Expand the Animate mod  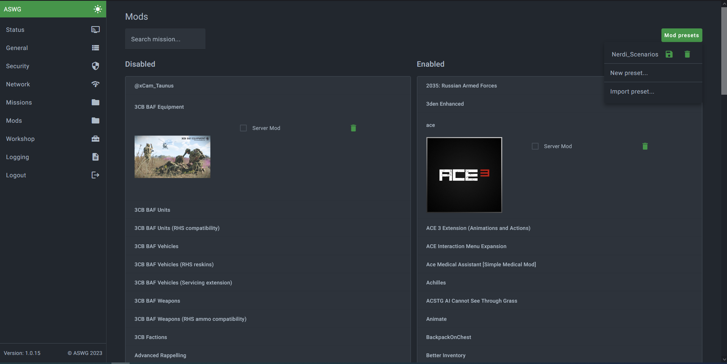coord(559,319)
